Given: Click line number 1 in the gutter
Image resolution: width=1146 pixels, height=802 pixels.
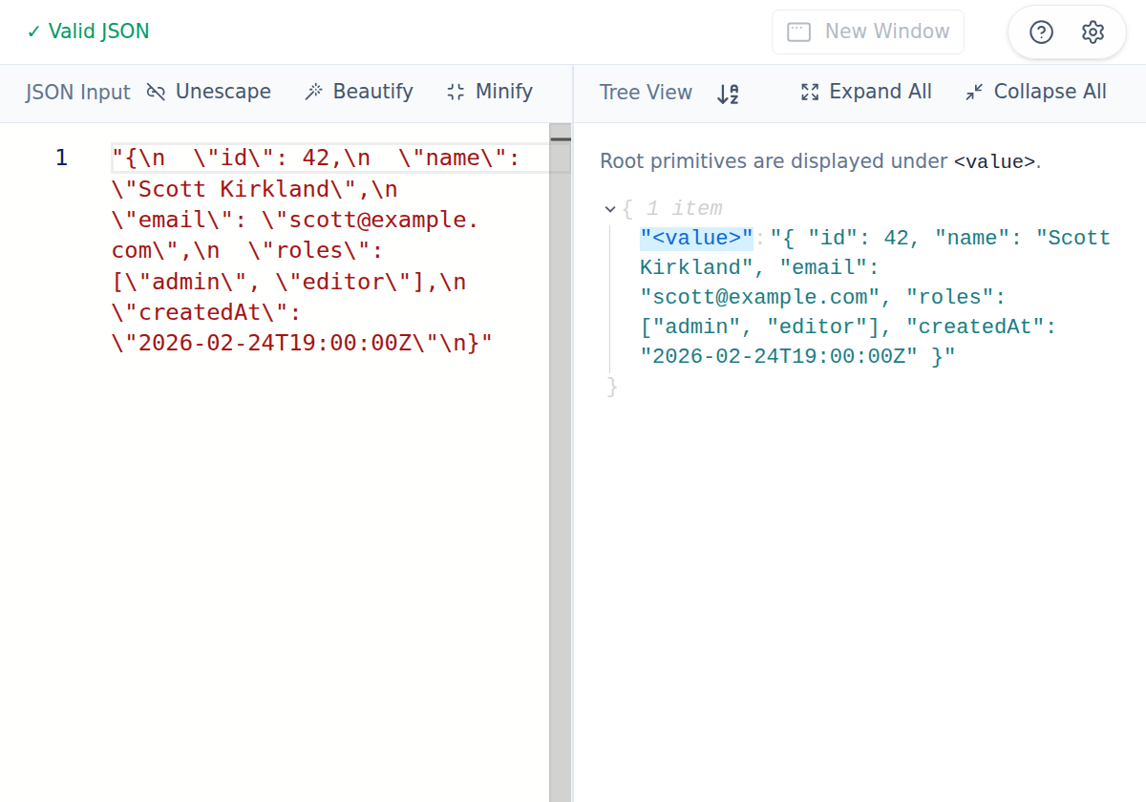Looking at the screenshot, I should (x=60, y=158).
